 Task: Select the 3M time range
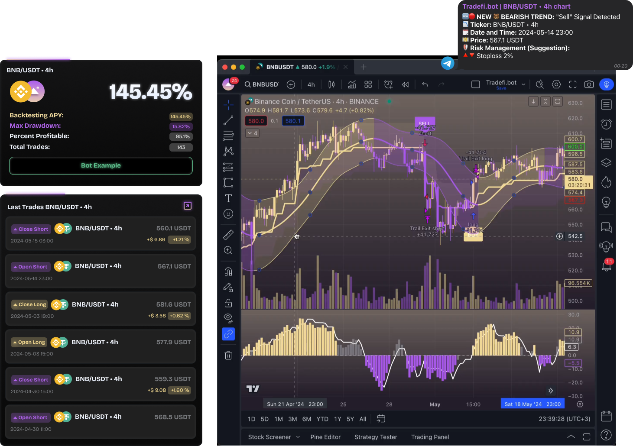292,419
